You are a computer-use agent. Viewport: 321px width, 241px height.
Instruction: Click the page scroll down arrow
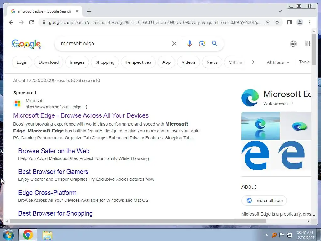(314, 216)
